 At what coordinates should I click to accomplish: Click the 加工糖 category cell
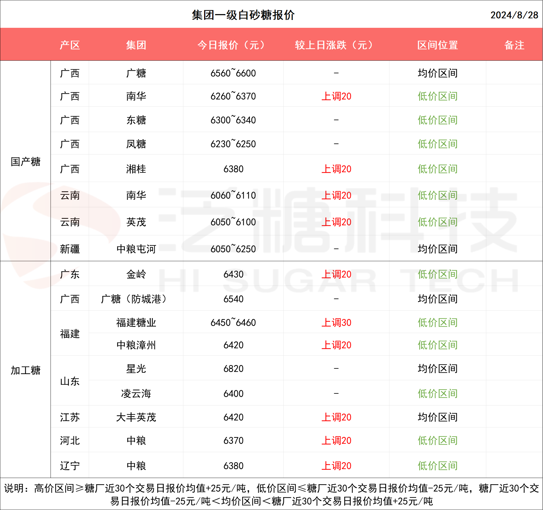coord(26,370)
